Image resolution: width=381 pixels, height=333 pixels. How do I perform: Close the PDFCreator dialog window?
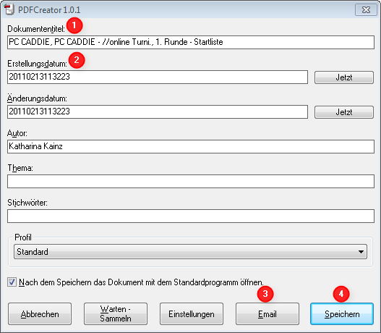pyautogui.click(x=366, y=9)
